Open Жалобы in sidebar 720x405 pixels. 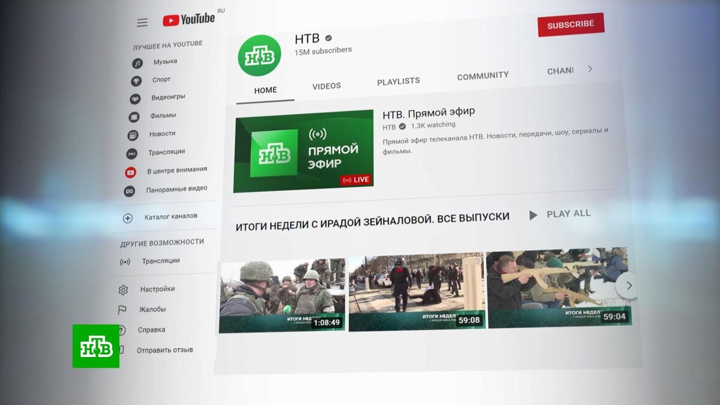point(152,310)
